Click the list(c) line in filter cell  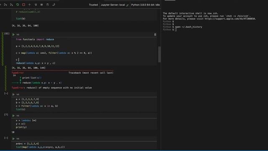tap(21, 109)
